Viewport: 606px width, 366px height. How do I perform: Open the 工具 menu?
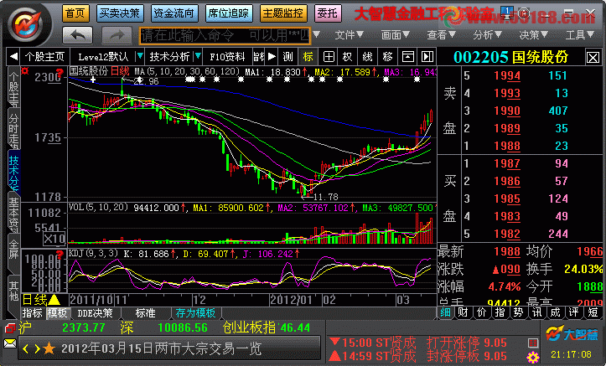[579, 35]
